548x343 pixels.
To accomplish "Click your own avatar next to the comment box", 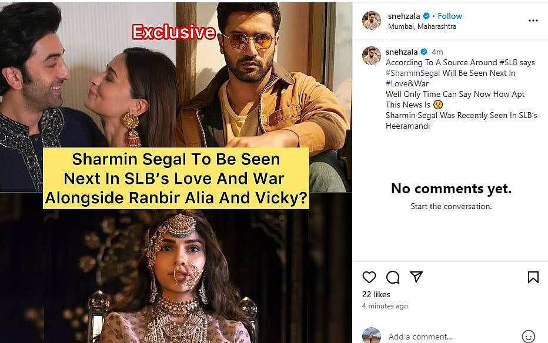I will click(x=371, y=335).
